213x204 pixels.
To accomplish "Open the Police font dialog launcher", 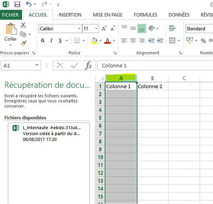I will 115,53.
